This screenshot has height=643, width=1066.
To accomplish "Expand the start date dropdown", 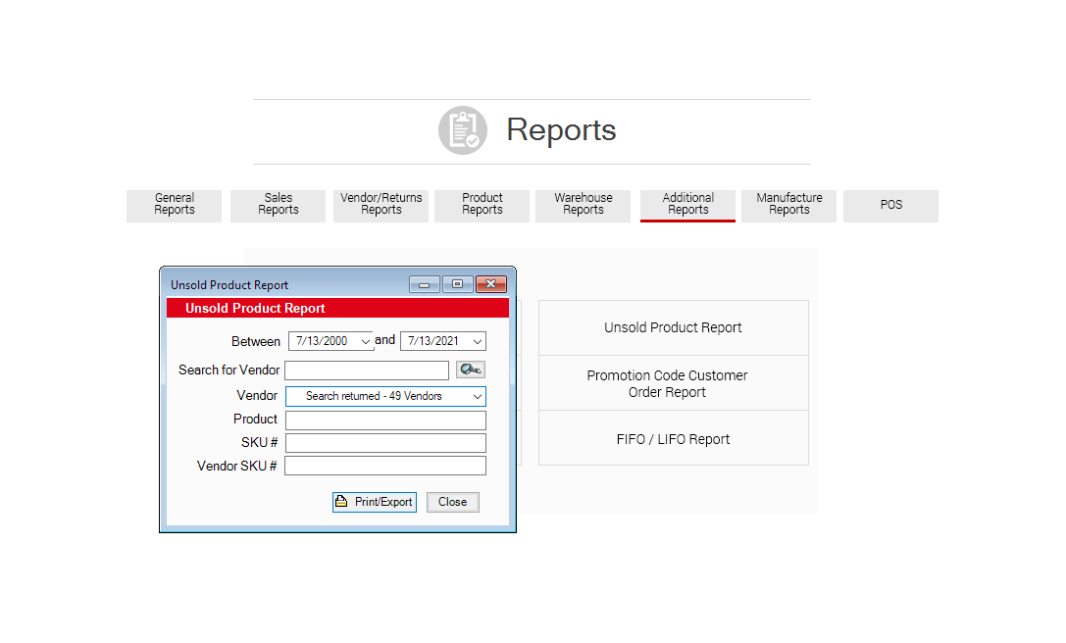I will [x=366, y=341].
